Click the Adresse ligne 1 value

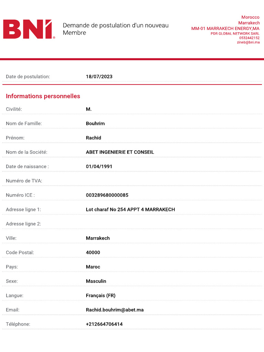point(130,210)
